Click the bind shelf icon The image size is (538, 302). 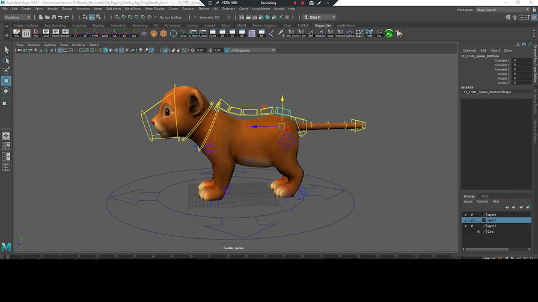click(x=330, y=34)
